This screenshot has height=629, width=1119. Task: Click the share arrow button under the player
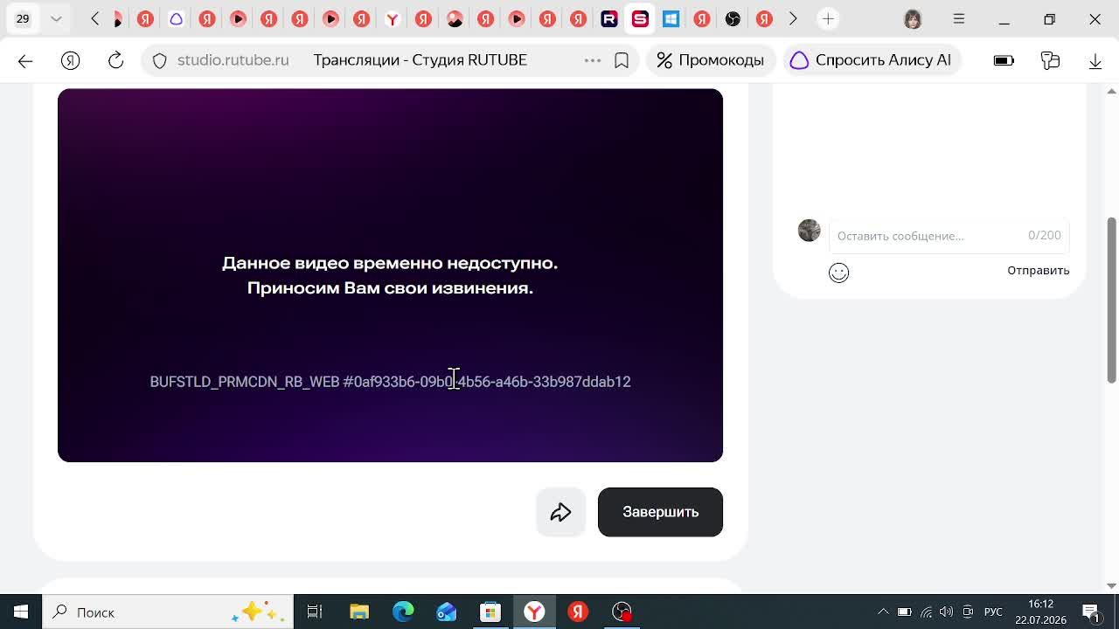coord(560,512)
